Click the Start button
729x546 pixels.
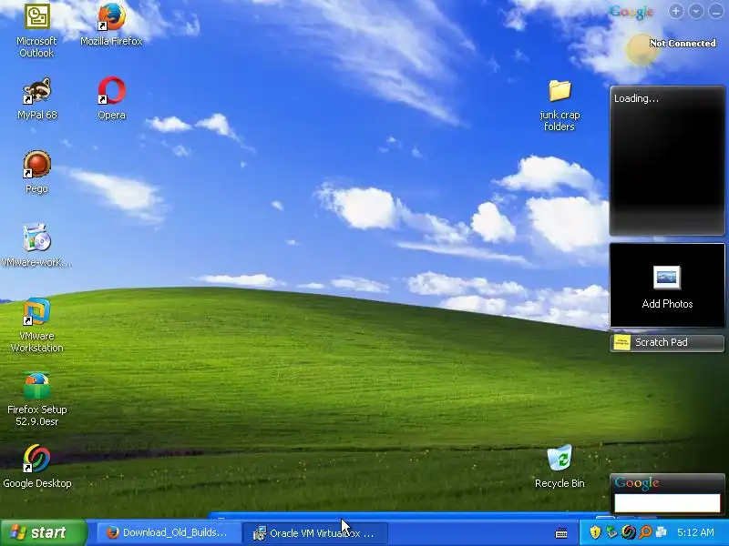tap(43, 532)
